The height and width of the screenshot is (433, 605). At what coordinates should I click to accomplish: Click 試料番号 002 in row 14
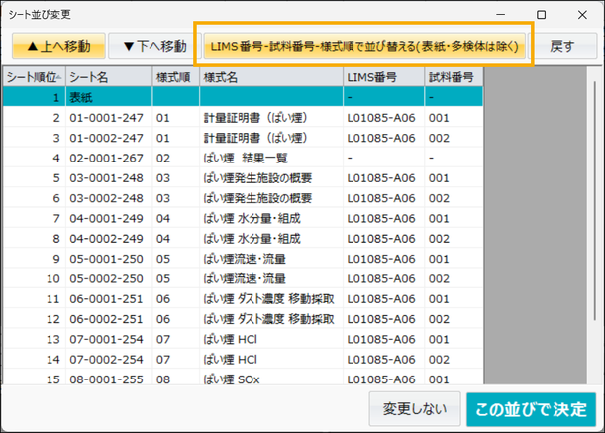439,360
